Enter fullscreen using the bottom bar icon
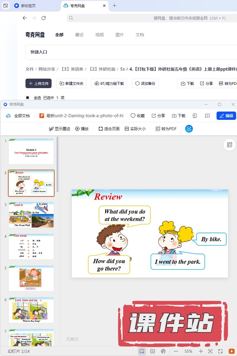Viewport: 237px width, 356px height. [x=220, y=351]
